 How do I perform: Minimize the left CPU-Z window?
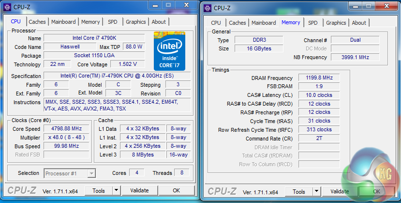[155, 5]
